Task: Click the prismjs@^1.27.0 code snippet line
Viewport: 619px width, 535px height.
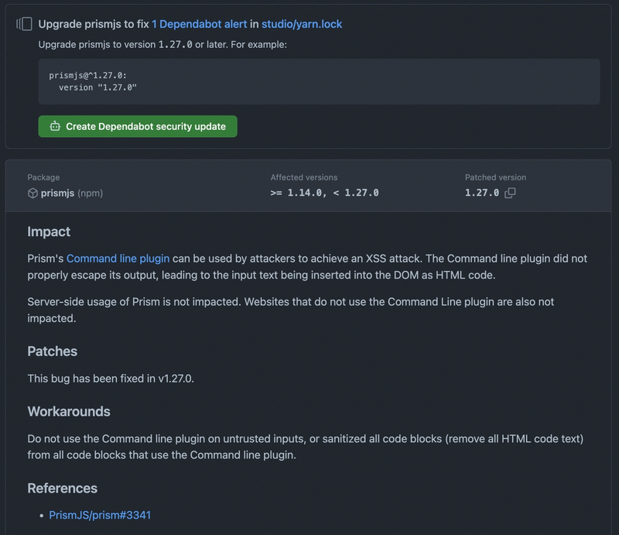Action: (x=87, y=76)
